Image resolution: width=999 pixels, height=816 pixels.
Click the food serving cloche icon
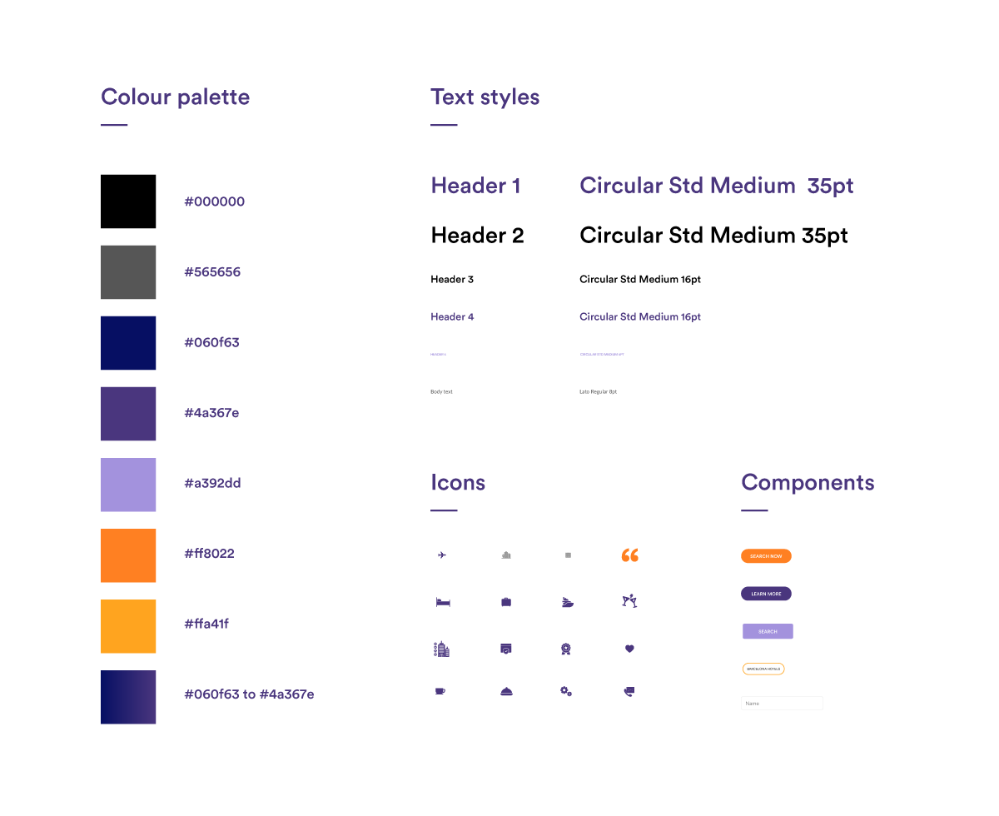pos(505,691)
